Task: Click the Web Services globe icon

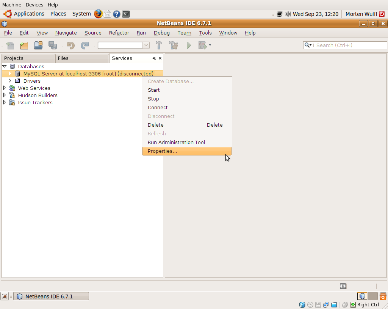Action: [12, 88]
